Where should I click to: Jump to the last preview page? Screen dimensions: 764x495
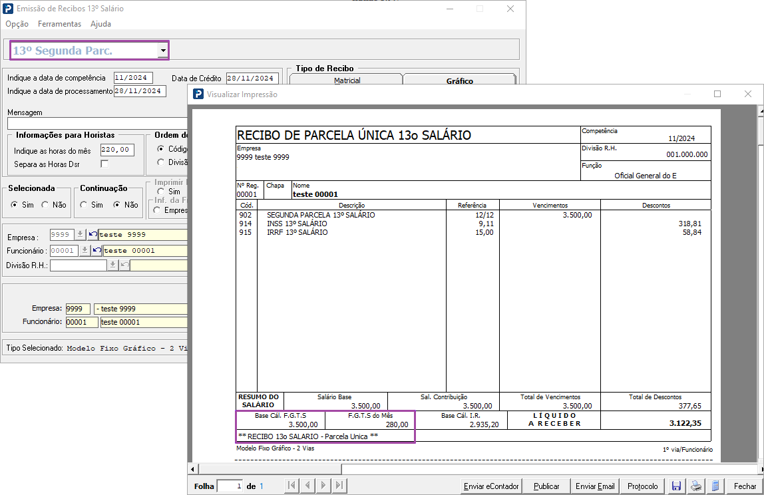point(339,485)
